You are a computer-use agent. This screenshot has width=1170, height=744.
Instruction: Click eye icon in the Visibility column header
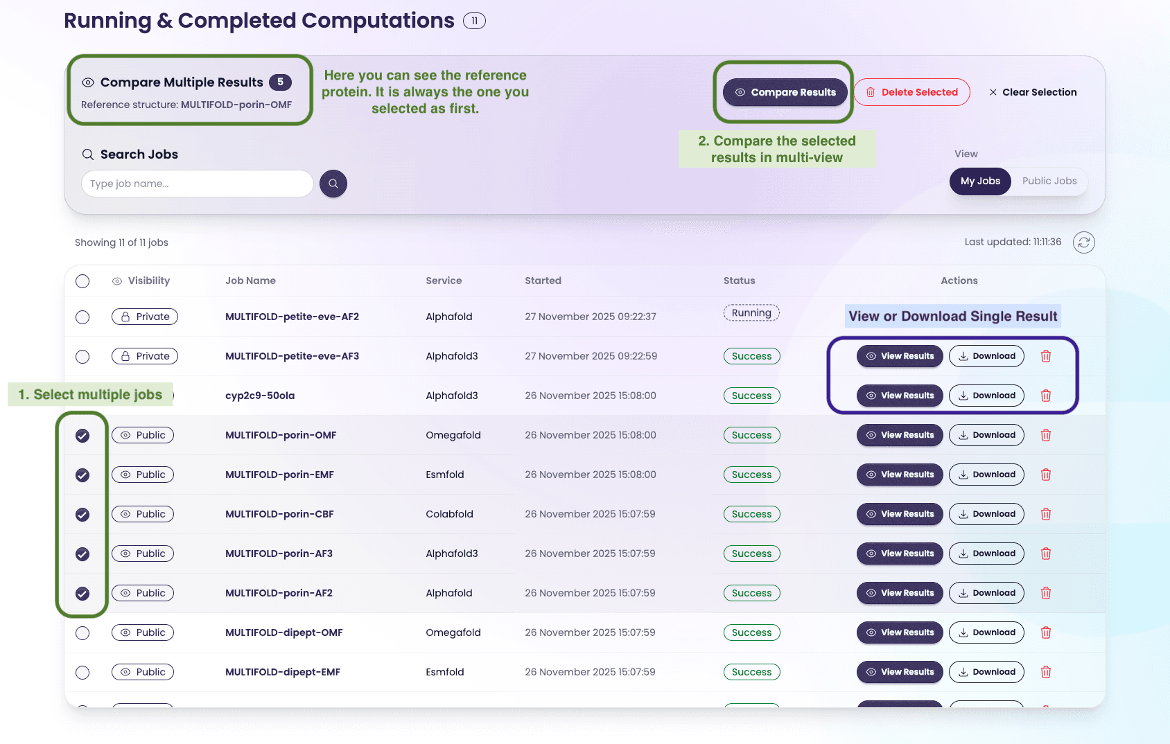point(116,281)
